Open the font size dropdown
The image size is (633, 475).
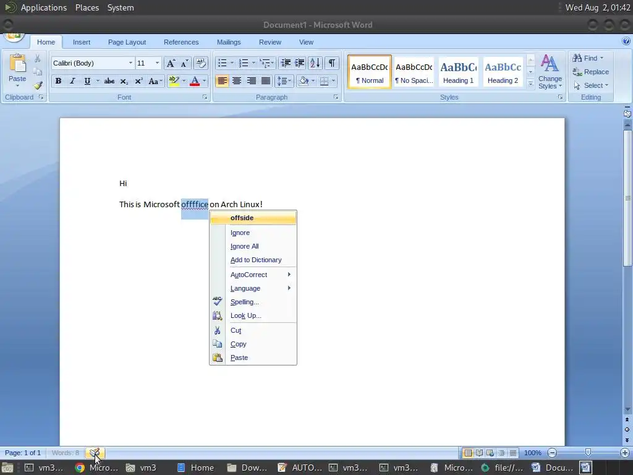[157, 63]
